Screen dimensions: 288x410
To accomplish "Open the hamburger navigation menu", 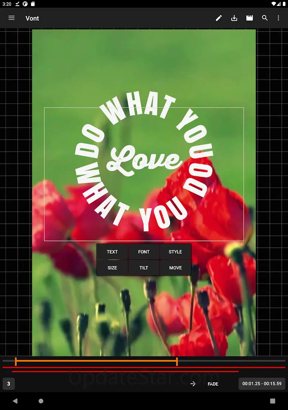I will 11,18.
